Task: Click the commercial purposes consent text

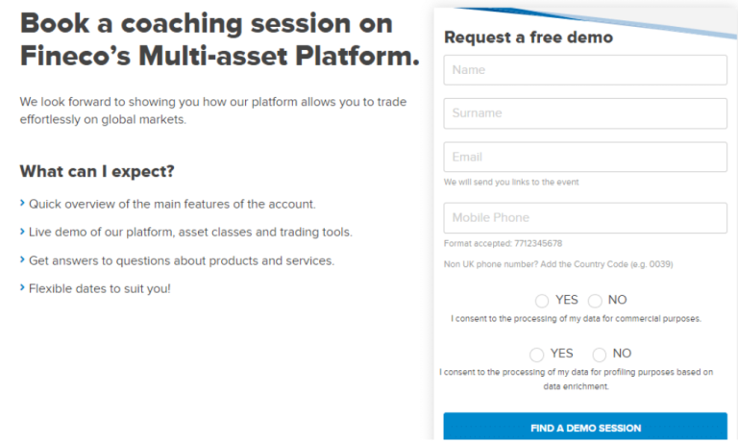Action: coord(576,318)
